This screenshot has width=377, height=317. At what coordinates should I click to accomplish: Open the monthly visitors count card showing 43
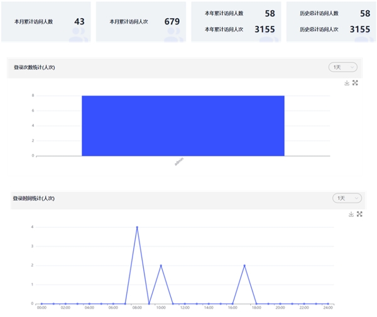coord(46,21)
